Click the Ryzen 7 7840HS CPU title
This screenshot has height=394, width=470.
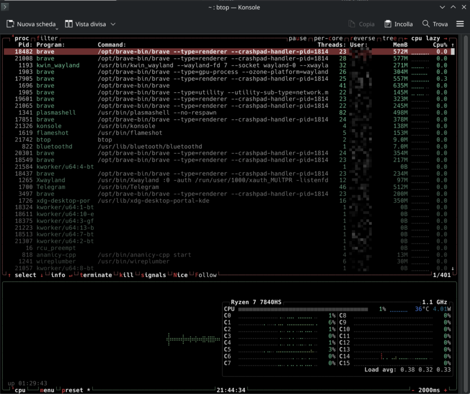click(256, 302)
